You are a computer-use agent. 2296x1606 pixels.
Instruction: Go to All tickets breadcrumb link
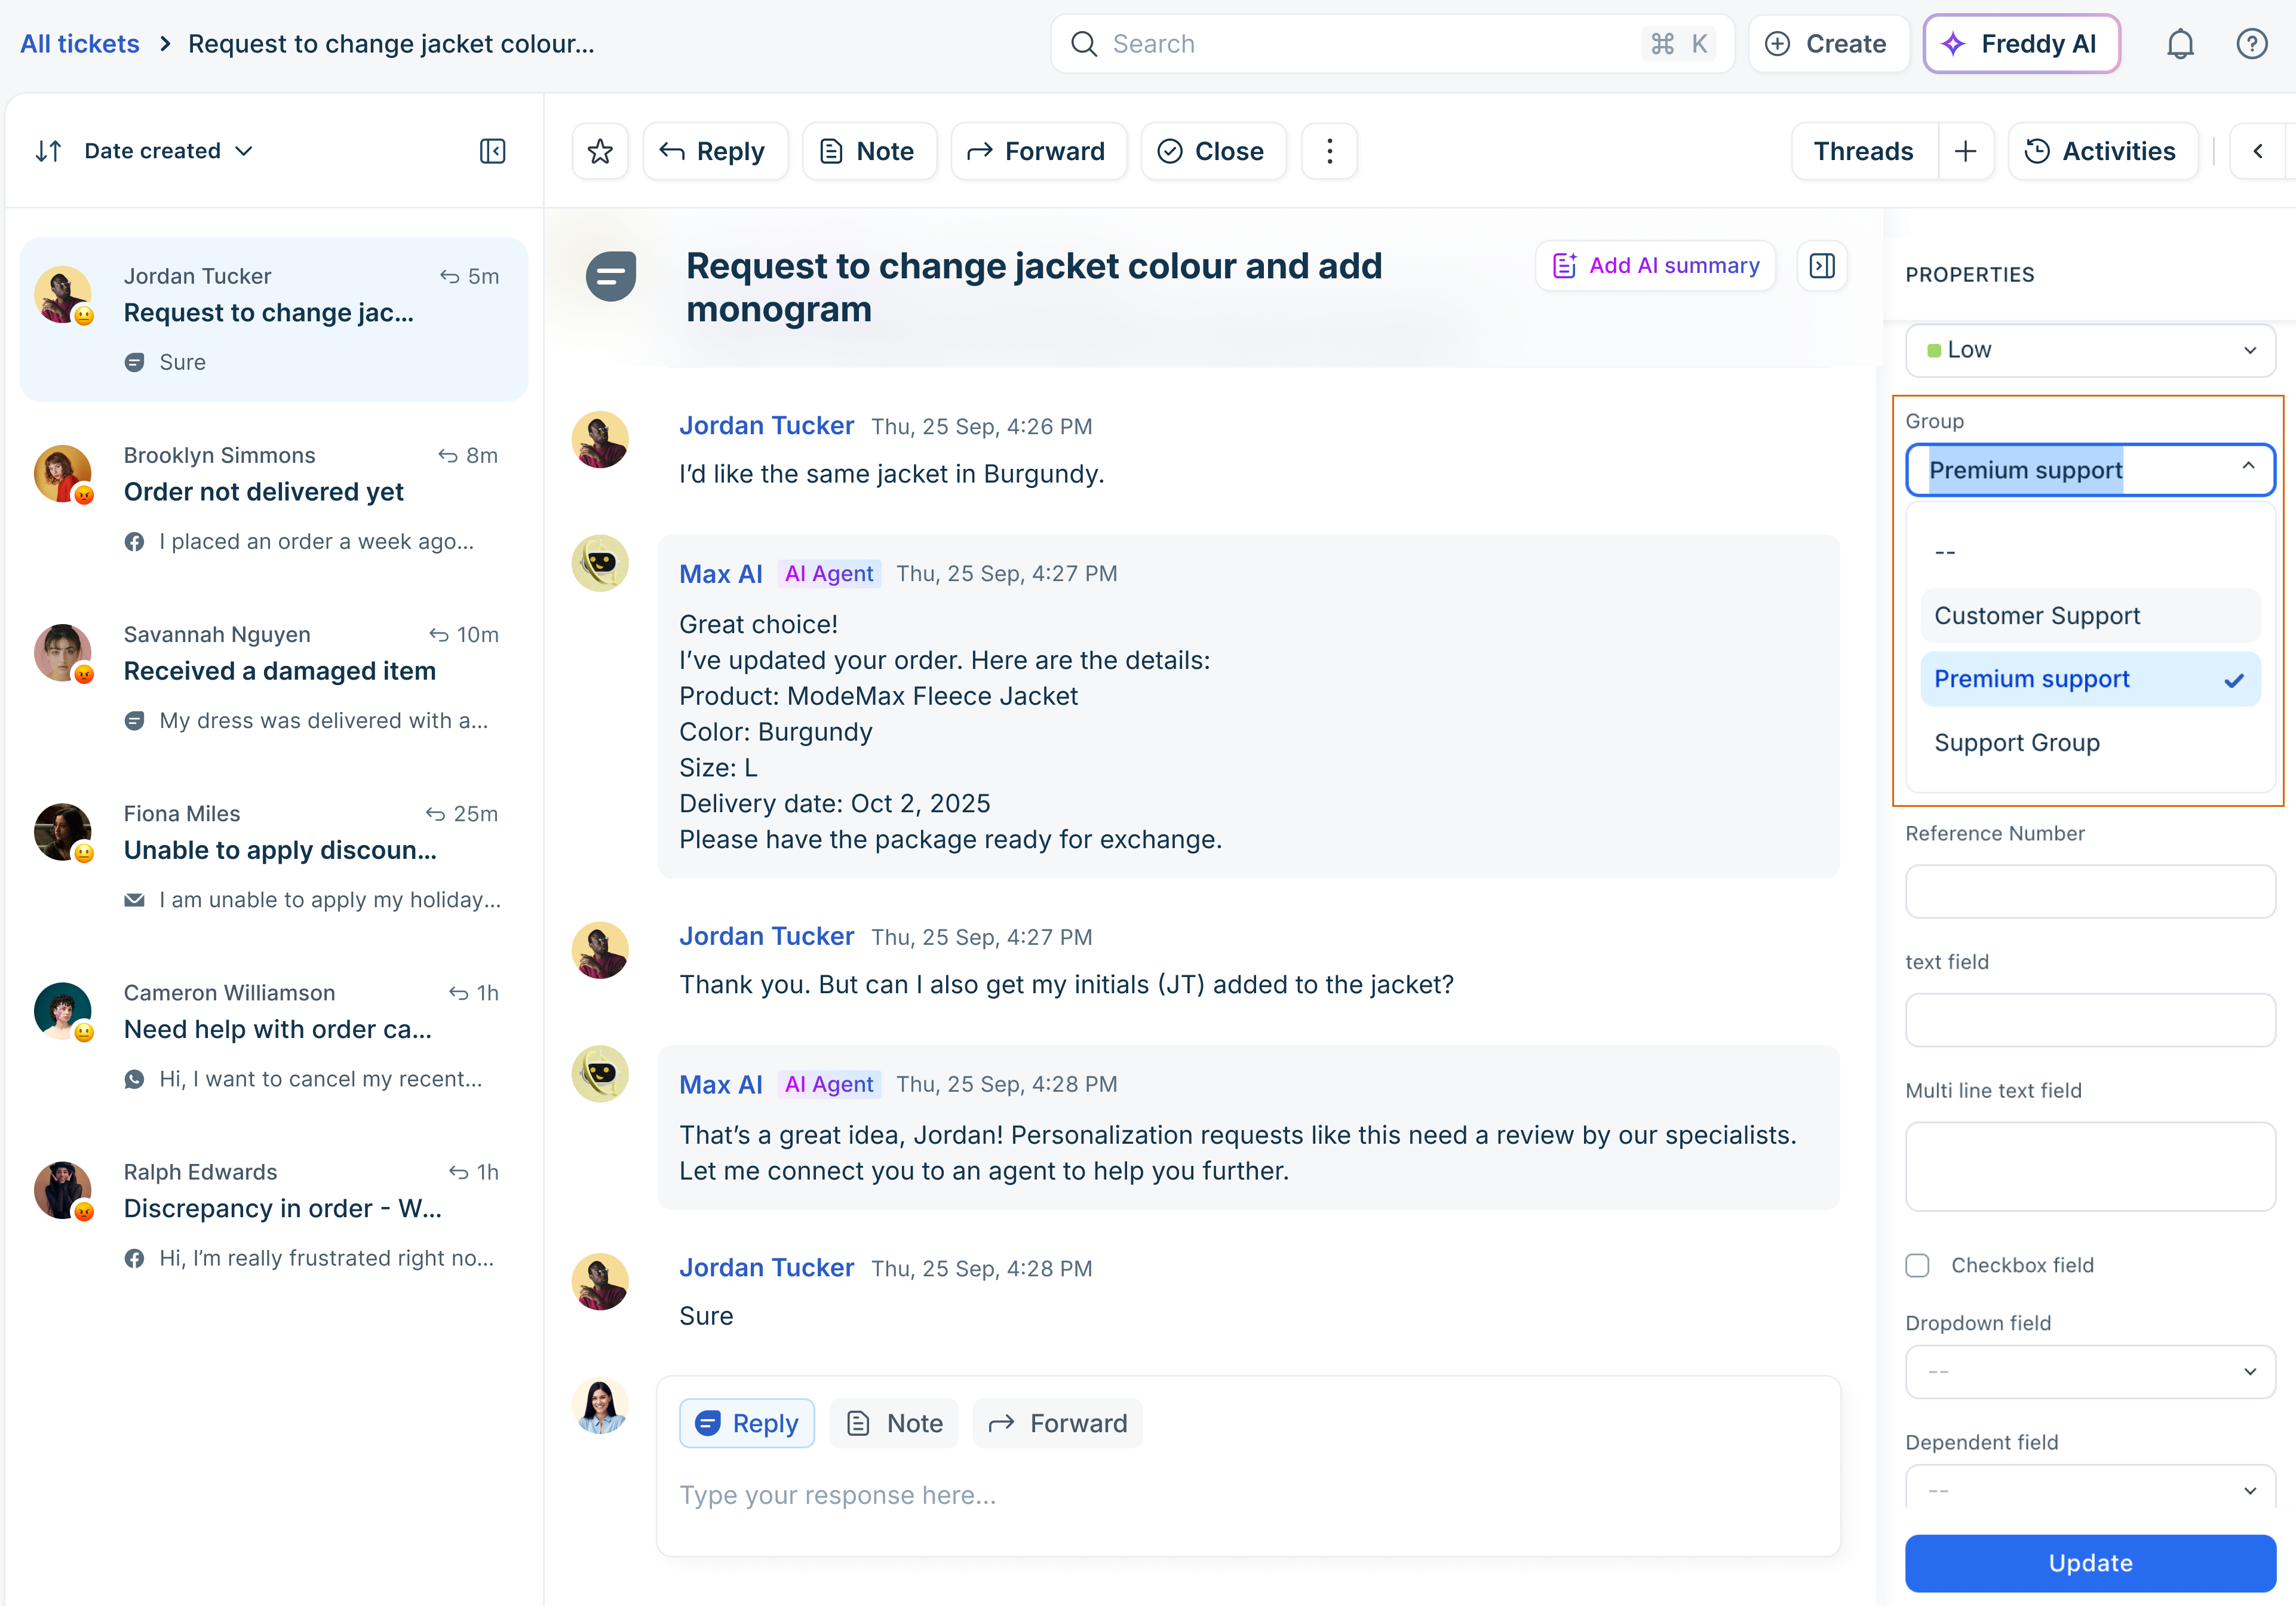(x=80, y=44)
